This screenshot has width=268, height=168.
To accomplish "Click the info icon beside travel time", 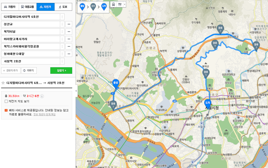I will pos(42,96).
